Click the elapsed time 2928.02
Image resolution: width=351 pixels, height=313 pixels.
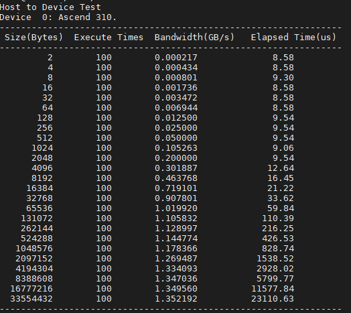[x=275, y=268]
